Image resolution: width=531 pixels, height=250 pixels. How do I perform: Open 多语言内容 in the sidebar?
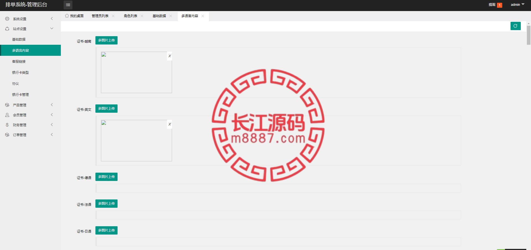click(x=30, y=50)
